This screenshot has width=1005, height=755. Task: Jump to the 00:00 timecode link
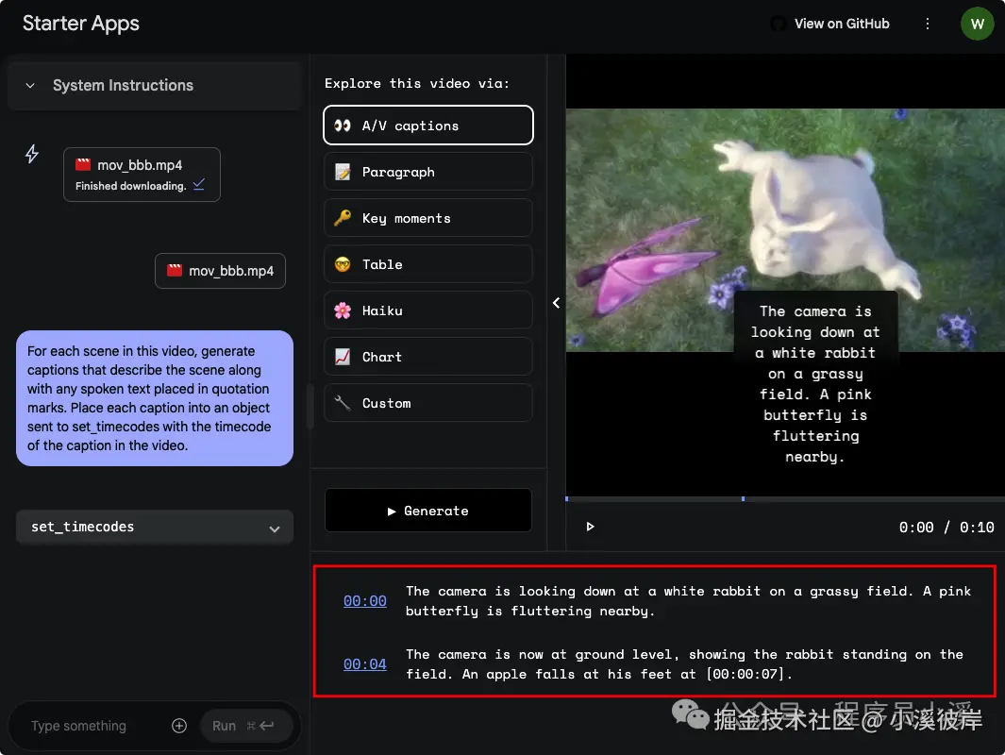point(364,600)
